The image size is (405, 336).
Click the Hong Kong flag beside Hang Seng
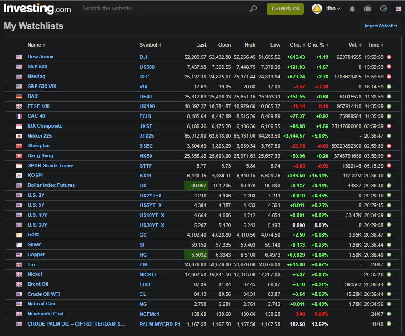19,156
